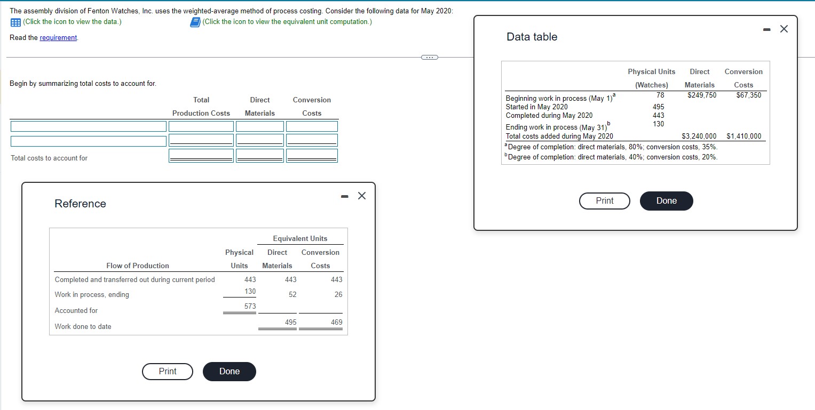Click the 'Reference' dialog title
The height and width of the screenshot is (410, 815).
click(x=81, y=204)
